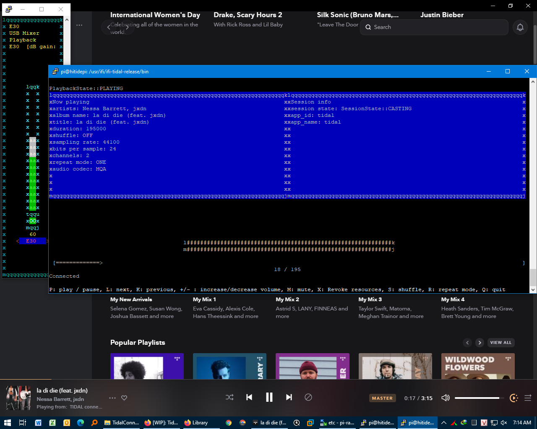Toggle shuffle in the TIDAL player bar

tap(229, 397)
